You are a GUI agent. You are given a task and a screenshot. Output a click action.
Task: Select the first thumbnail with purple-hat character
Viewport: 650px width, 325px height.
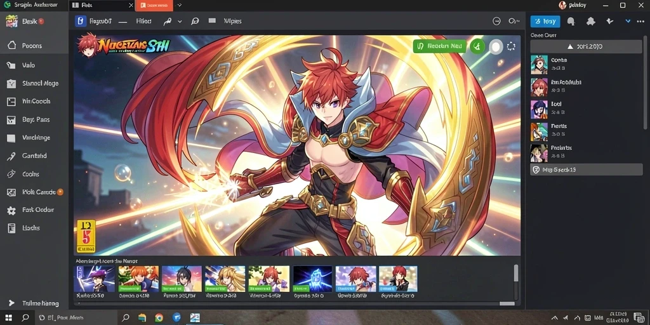94,279
